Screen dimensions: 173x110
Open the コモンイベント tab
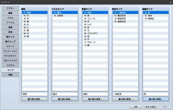[x=10, y=61]
